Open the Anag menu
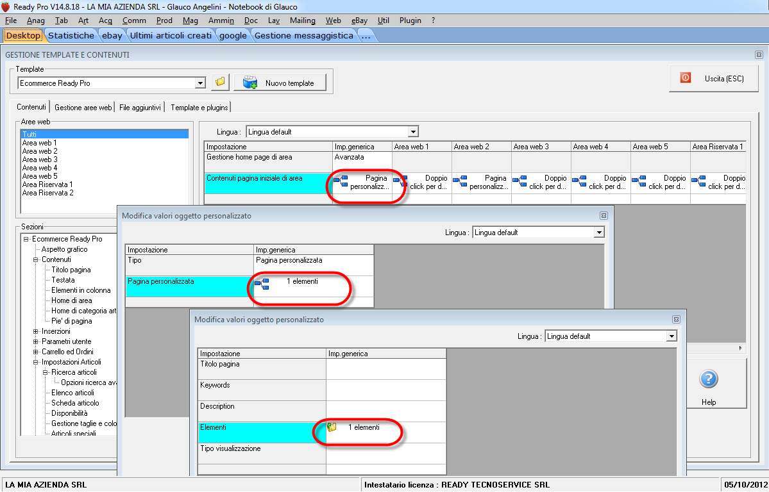769x492 pixels. pyautogui.click(x=36, y=20)
